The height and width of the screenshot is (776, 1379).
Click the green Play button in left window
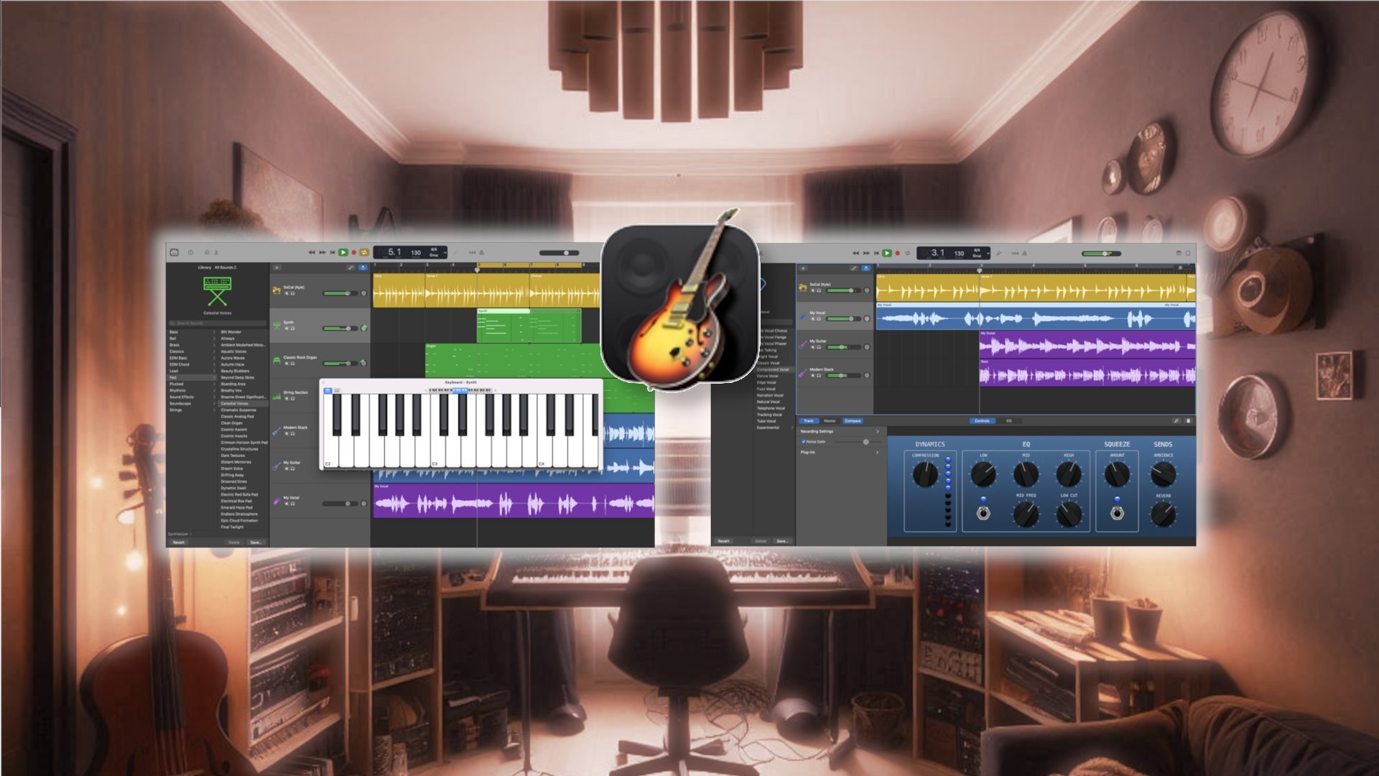coord(343,252)
